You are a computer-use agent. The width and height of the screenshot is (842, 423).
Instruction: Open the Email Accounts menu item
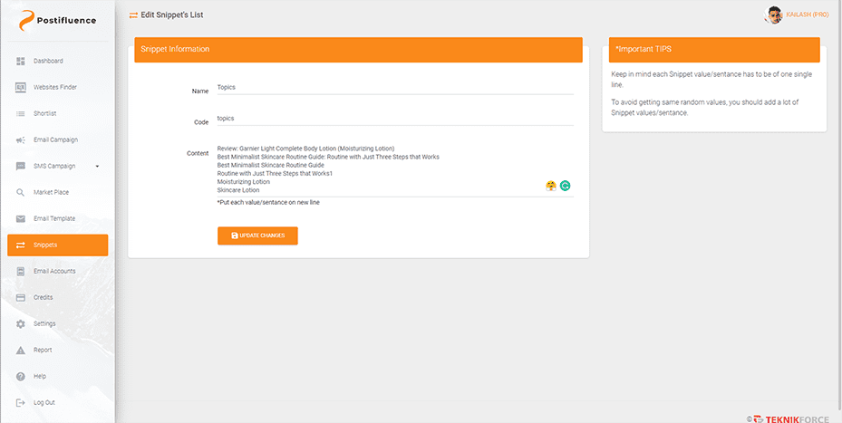(54, 271)
